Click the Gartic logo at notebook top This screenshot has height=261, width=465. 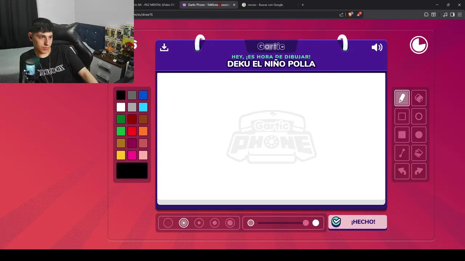[x=271, y=46]
